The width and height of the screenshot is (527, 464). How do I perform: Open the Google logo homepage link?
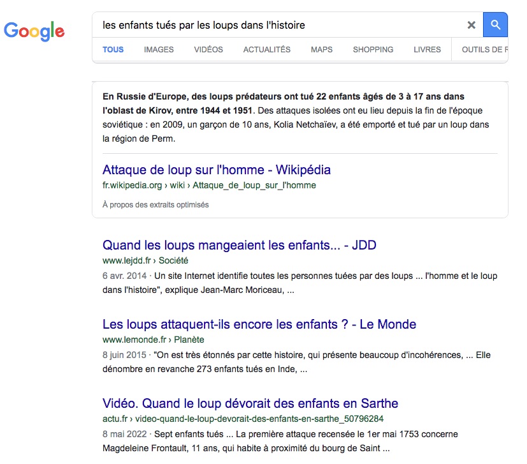click(34, 31)
